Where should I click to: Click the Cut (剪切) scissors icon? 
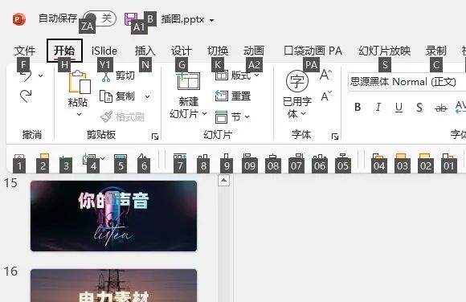click(106, 77)
